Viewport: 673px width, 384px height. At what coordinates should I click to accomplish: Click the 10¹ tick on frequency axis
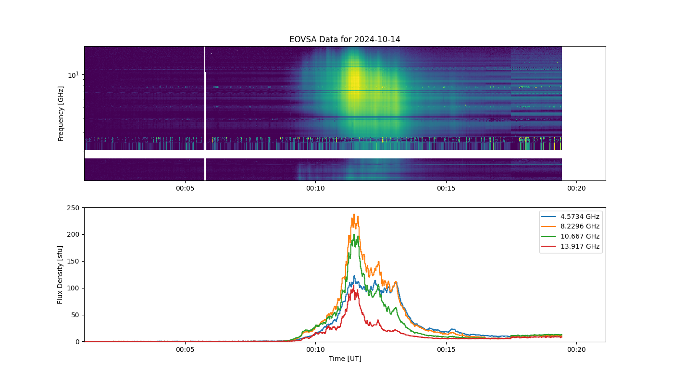tap(73, 75)
